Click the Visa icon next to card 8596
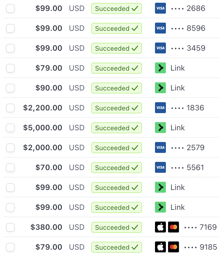 coord(160,28)
